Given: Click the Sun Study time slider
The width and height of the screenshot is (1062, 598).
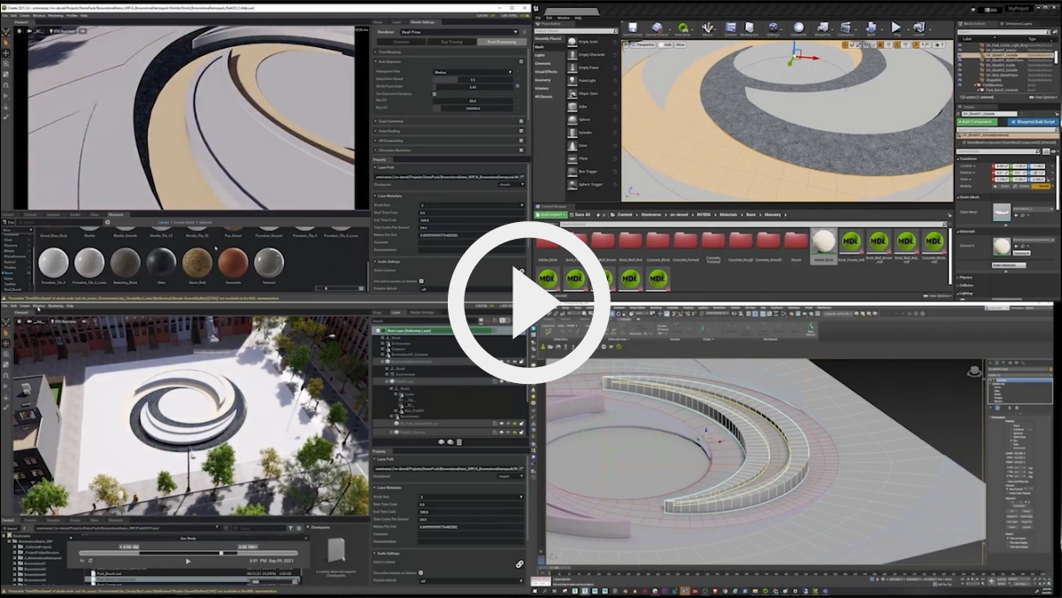Looking at the screenshot, I should (x=188, y=553).
